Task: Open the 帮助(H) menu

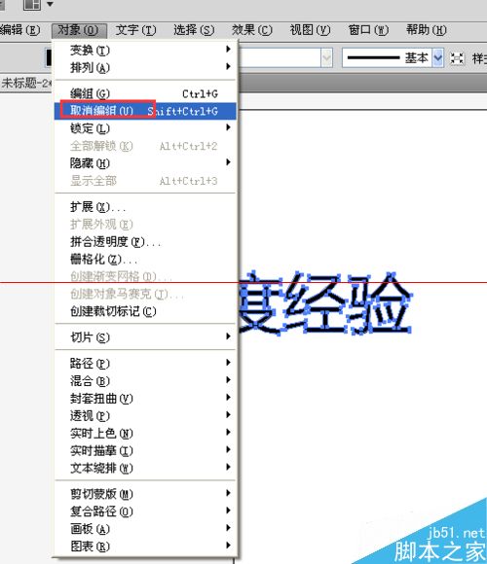Action: pos(427,30)
